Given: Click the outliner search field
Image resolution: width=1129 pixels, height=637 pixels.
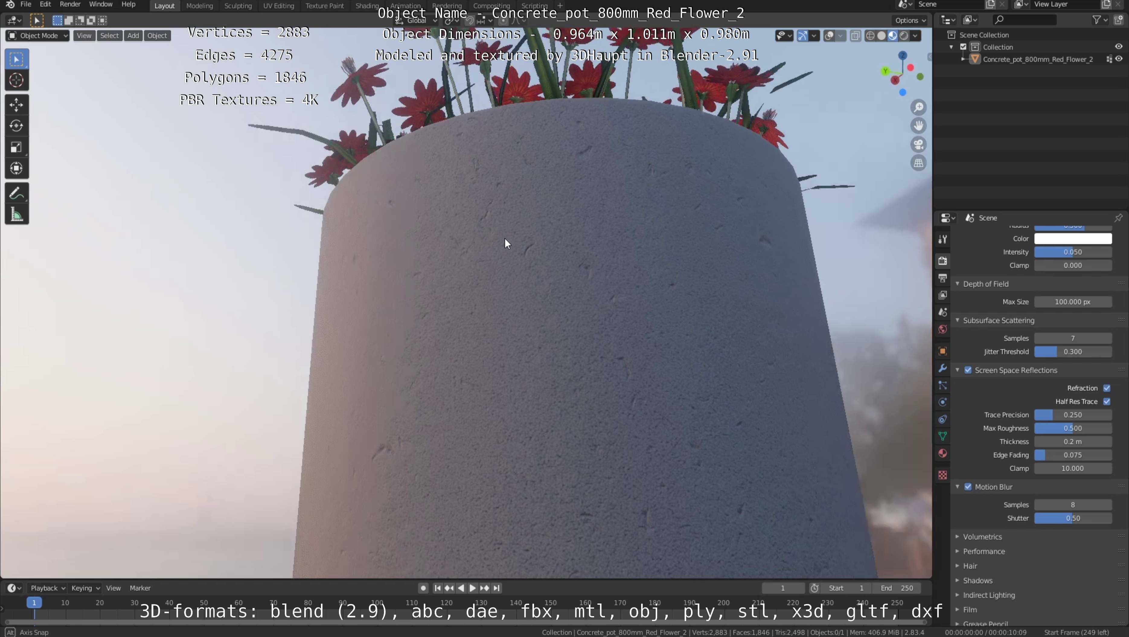Looking at the screenshot, I should 1024,20.
